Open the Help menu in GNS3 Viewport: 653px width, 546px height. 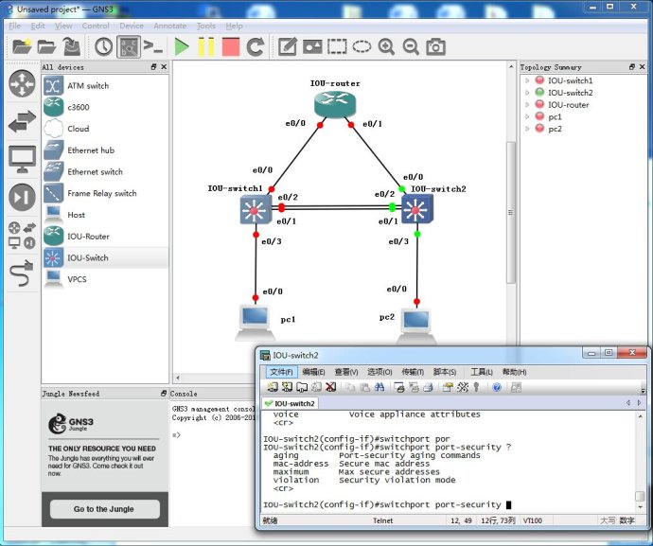234,26
